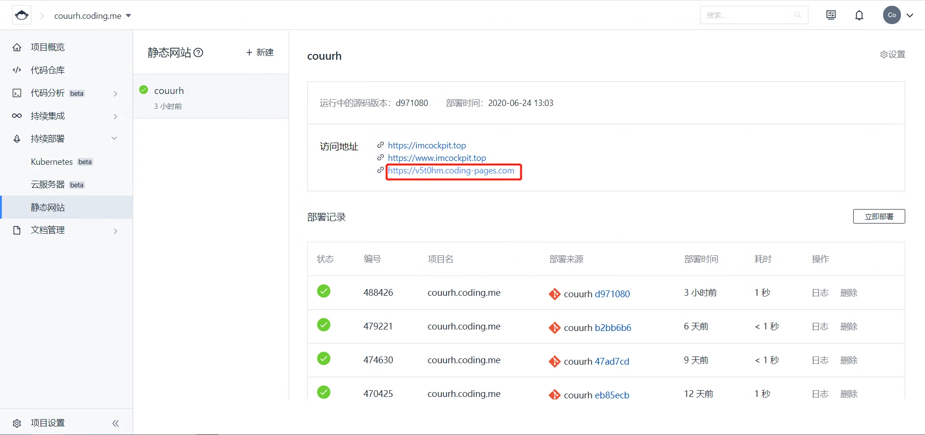
Task: Click the 代码分析 terminal icon
Action: point(17,93)
